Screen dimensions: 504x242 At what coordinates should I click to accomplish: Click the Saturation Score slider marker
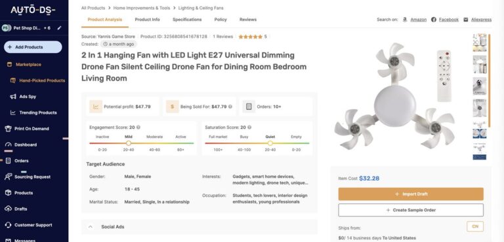click(x=270, y=143)
